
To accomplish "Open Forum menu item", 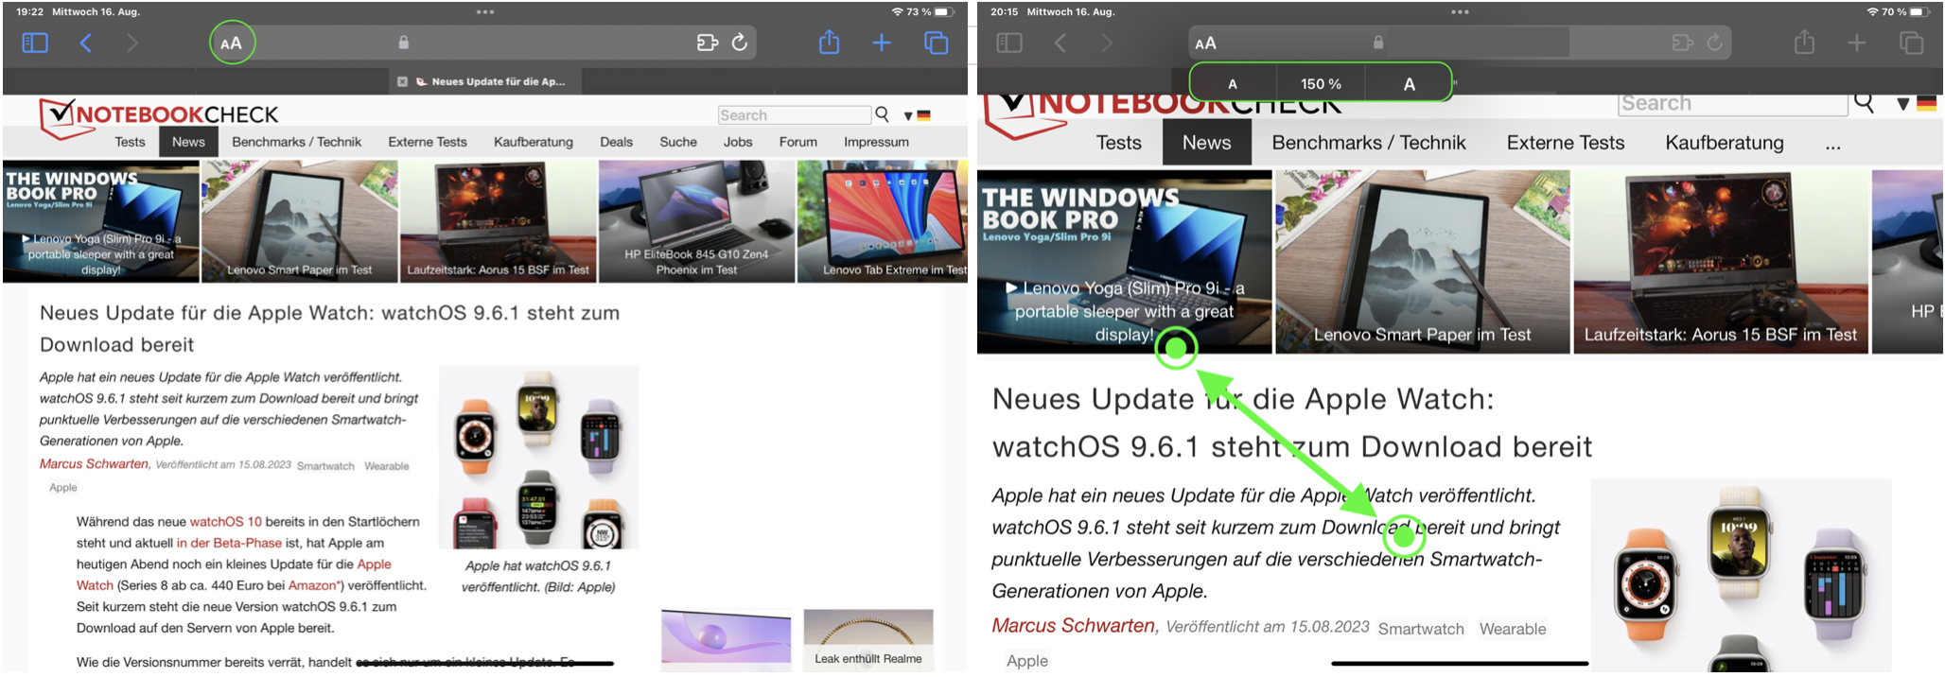I will (798, 142).
